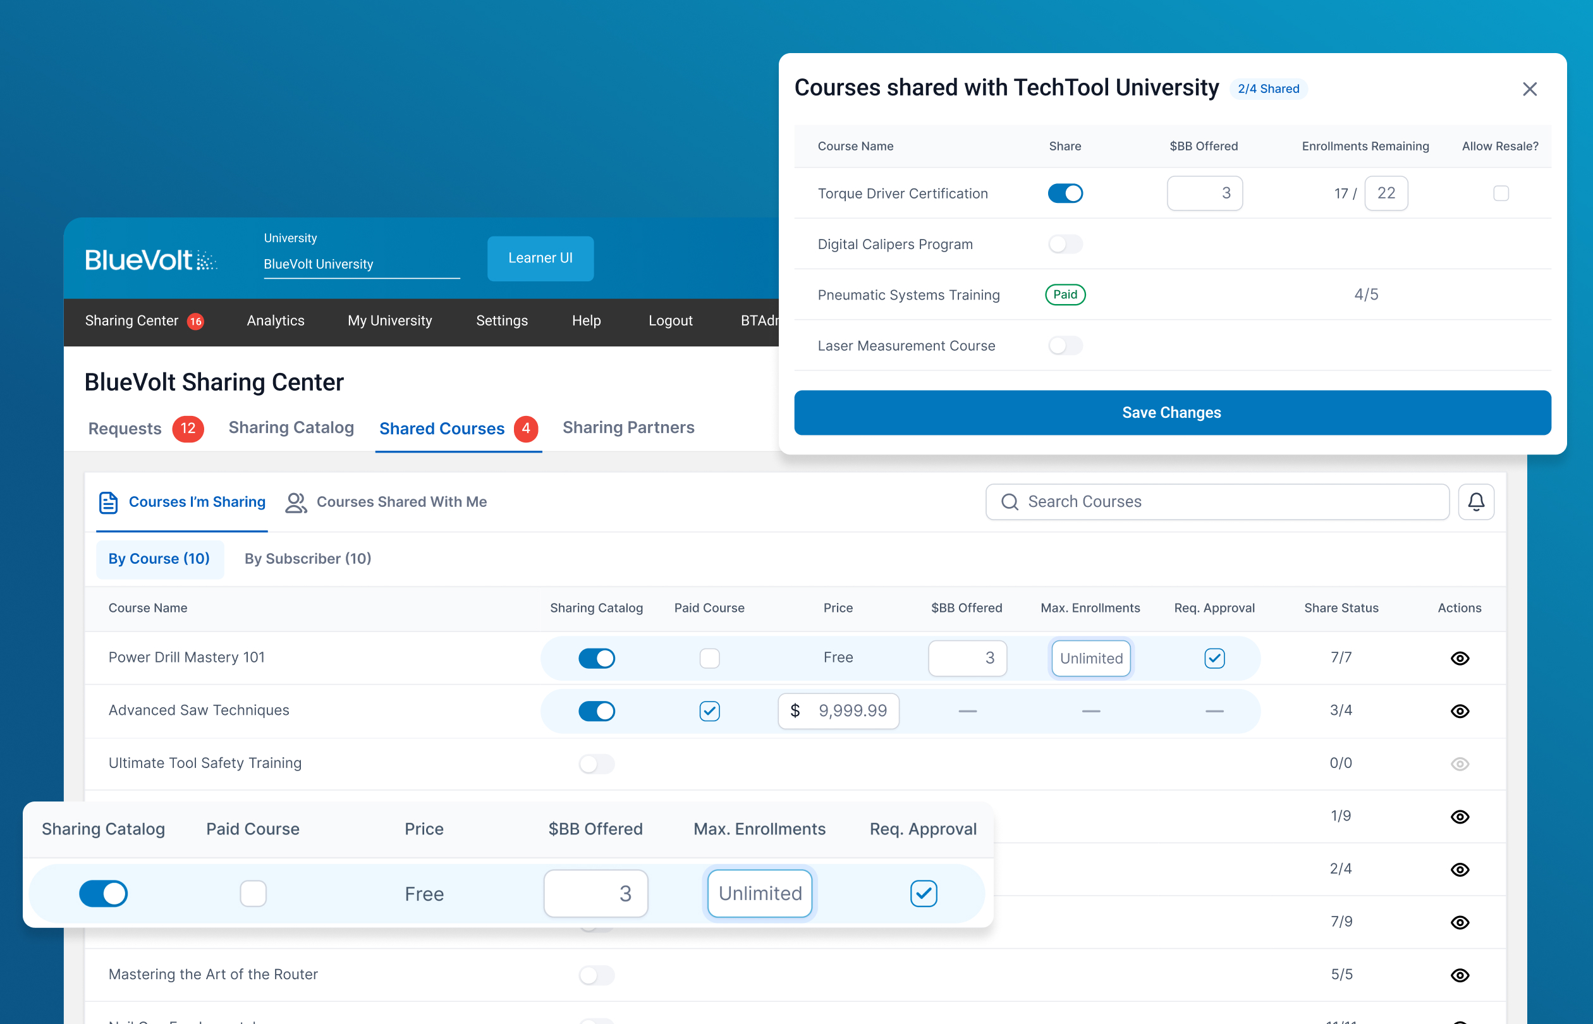Disable sharing for Torque Driver Certification
Screen dimensions: 1593x1024
(x=1065, y=193)
